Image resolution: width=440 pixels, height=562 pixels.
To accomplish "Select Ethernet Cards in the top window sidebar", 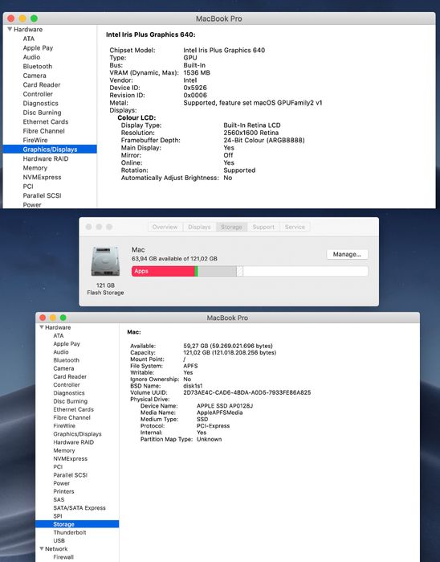I will pyautogui.click(x=46, y=122).
